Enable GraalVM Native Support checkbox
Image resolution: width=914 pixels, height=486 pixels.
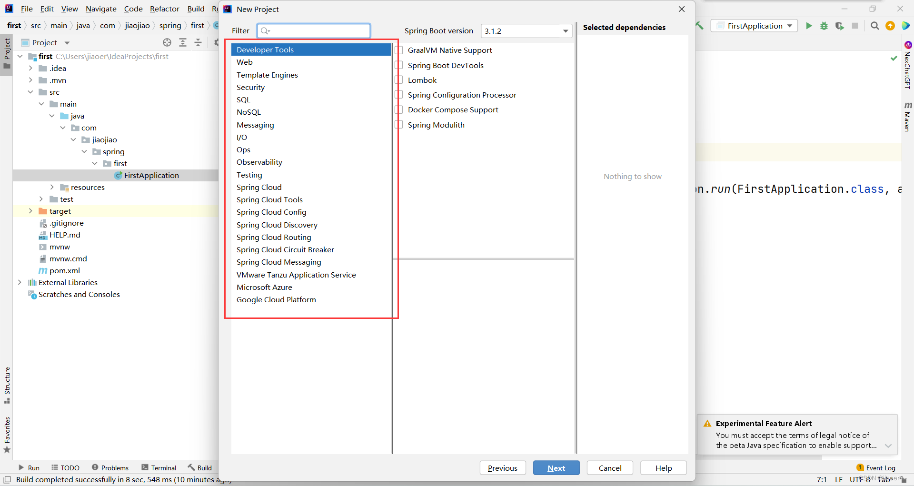coord(399,50)
